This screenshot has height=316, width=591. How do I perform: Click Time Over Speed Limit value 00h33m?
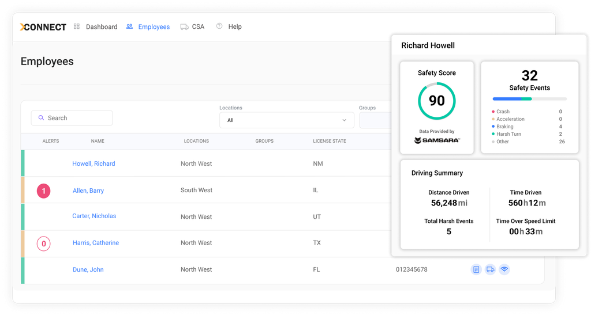pos(526,231)
